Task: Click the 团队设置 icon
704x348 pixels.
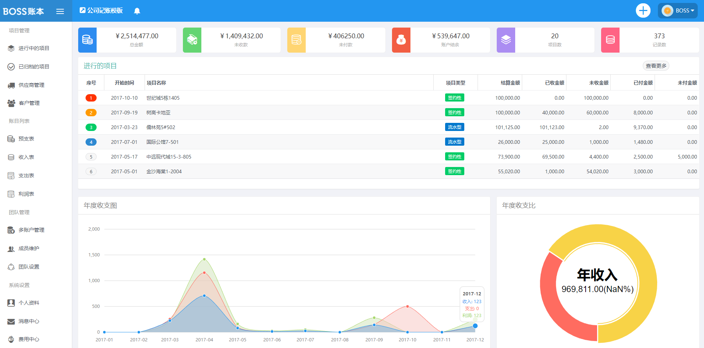Action: click(11, 267)
